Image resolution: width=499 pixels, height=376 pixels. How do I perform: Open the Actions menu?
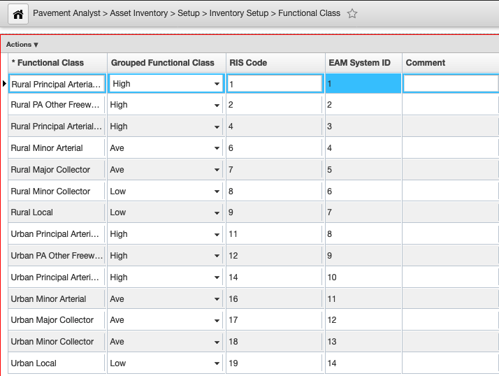click(22, 45)
